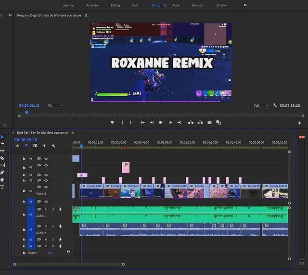Select the Slip tool

[2, 165]
